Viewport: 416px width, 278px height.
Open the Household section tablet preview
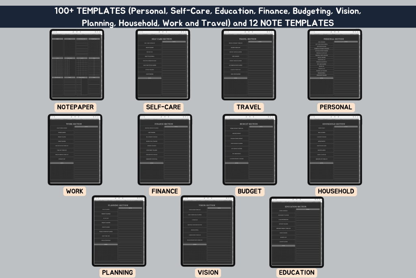(x=335, y=150)
